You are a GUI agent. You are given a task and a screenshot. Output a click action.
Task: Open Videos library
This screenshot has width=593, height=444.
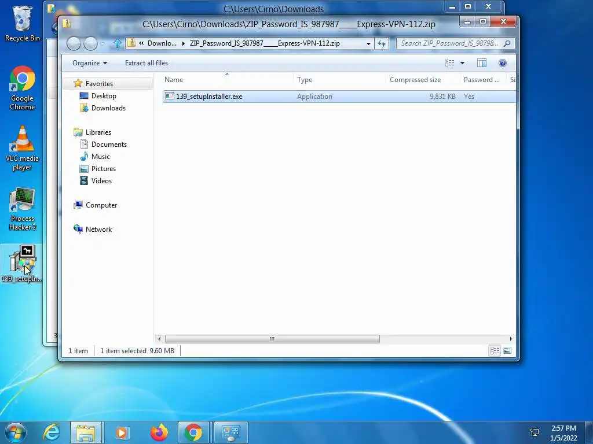101,180
